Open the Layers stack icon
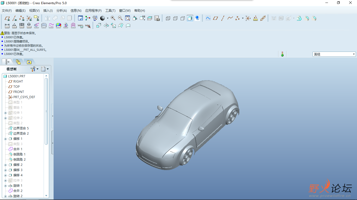357x200 pixels. pos(150,18)
